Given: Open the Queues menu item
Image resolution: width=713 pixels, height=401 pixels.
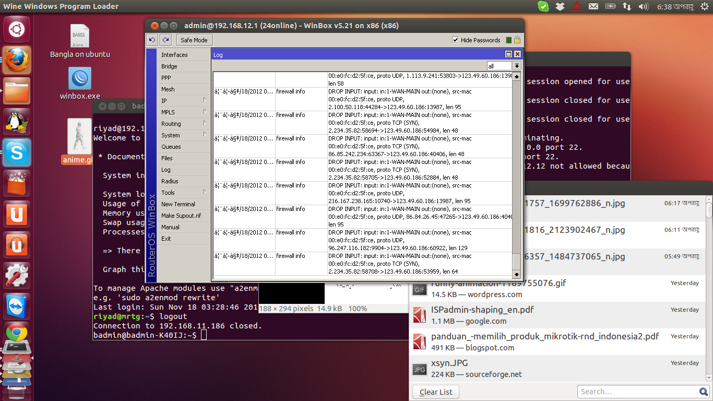Looking at the screenshot, I should click(x=184, y=147).
